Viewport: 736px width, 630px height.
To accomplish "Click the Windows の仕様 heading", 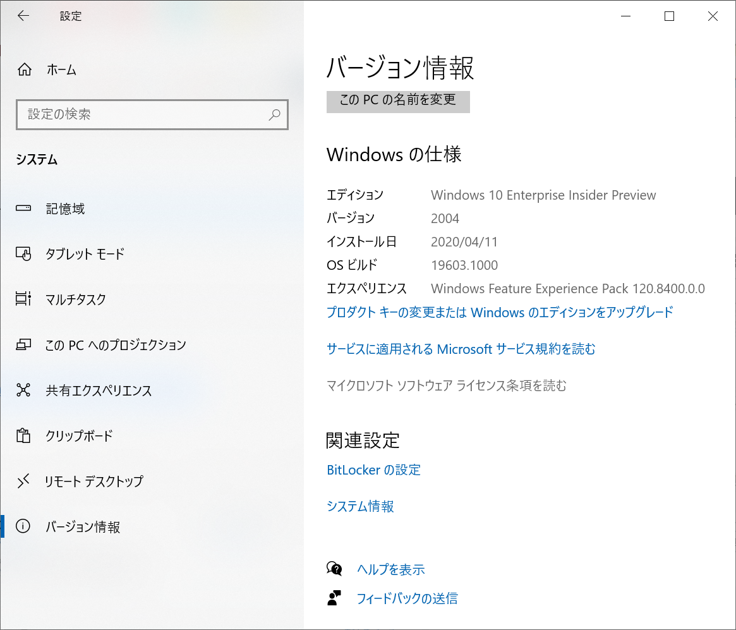I will tap(394, 154).
